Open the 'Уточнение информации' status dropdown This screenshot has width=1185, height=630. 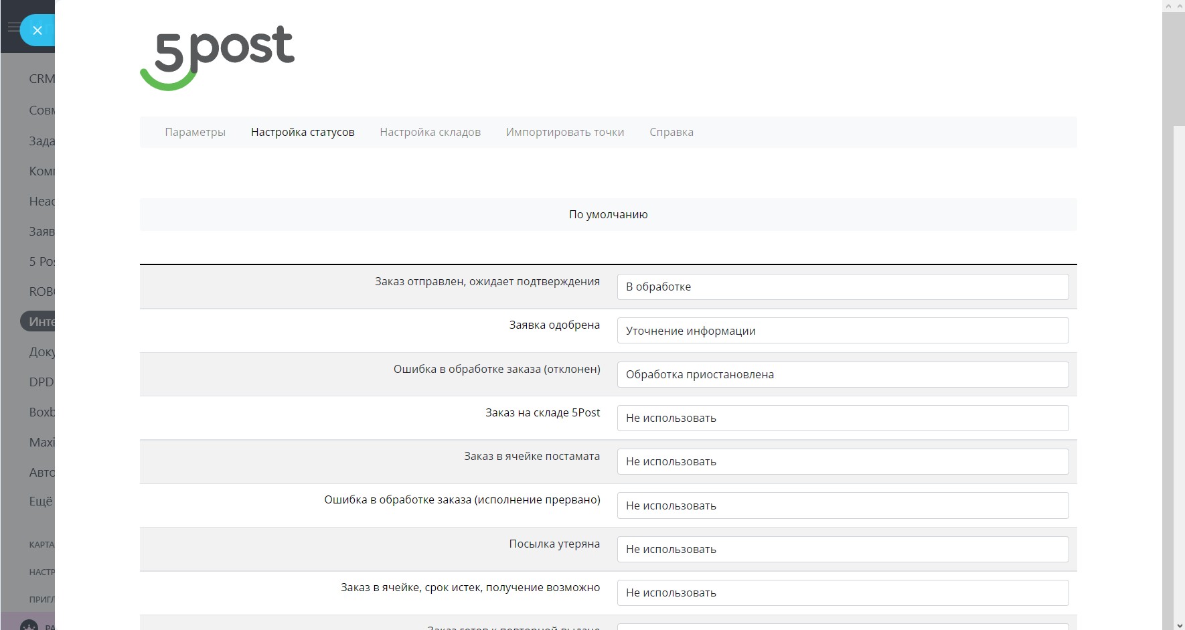coord(843,330)
